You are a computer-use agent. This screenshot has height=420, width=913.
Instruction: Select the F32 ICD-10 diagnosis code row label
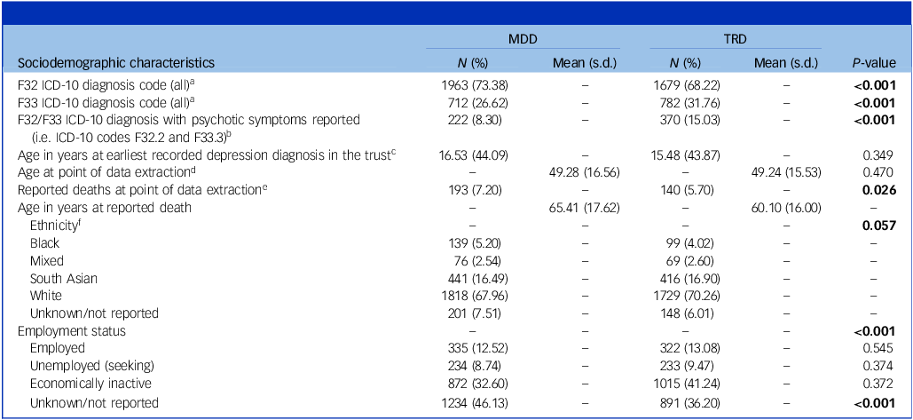[119, 86]
